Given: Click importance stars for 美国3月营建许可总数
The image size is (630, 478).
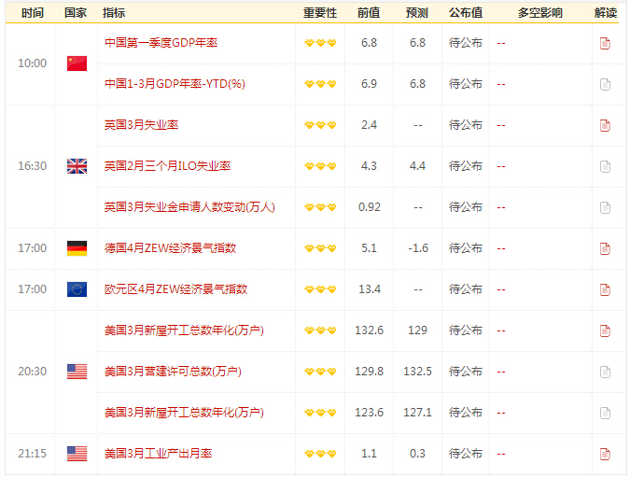Looking at the screenshot, I should (320, 372).
